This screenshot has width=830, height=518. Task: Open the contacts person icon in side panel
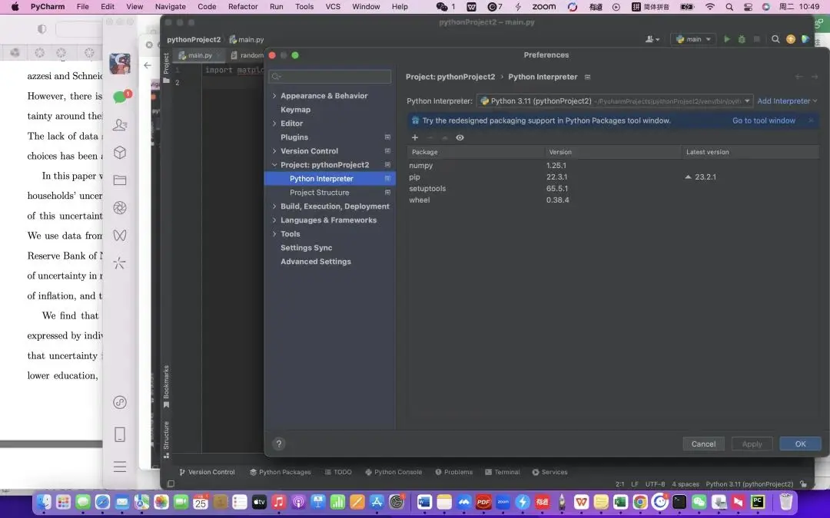(120, 125)
